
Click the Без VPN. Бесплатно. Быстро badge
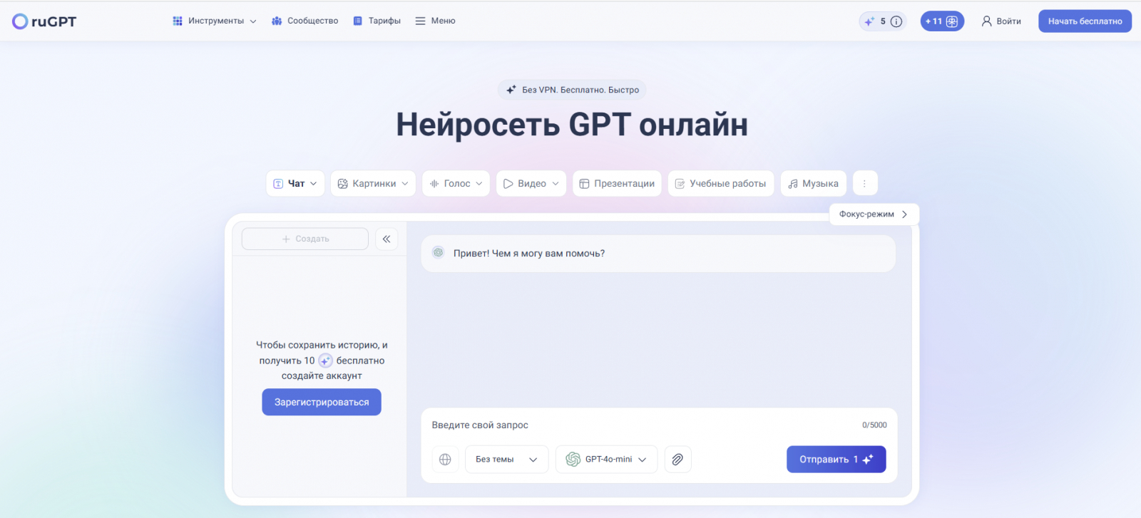pyautogui.click(x=572, y=90)
